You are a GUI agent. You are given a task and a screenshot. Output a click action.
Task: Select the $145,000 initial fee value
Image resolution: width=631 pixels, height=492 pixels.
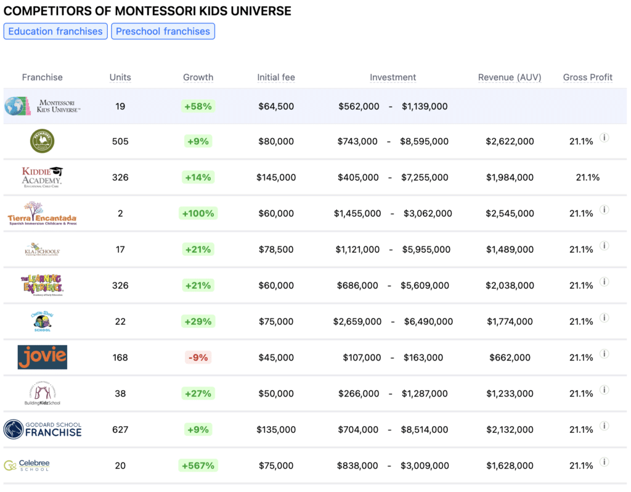click(276, 177)
